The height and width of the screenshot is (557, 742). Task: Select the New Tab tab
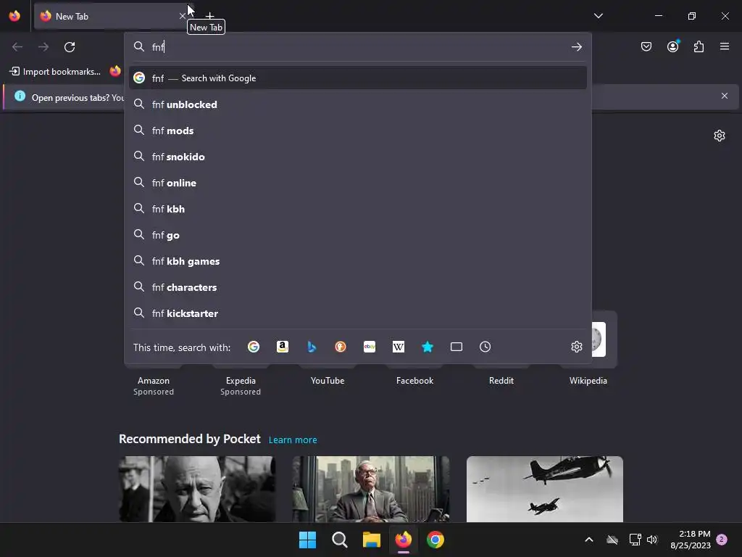point(114,16)
